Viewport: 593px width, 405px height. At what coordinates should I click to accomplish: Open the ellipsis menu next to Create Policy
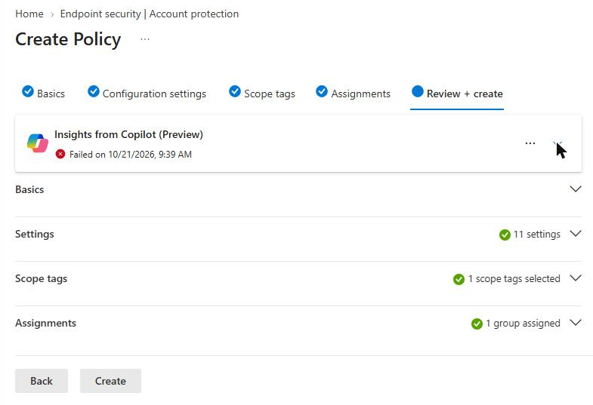pyautogui.click(x=145, y=39)
